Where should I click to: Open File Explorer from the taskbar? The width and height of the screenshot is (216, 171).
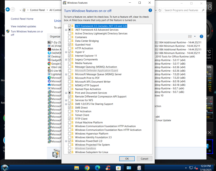click(77, 168)
